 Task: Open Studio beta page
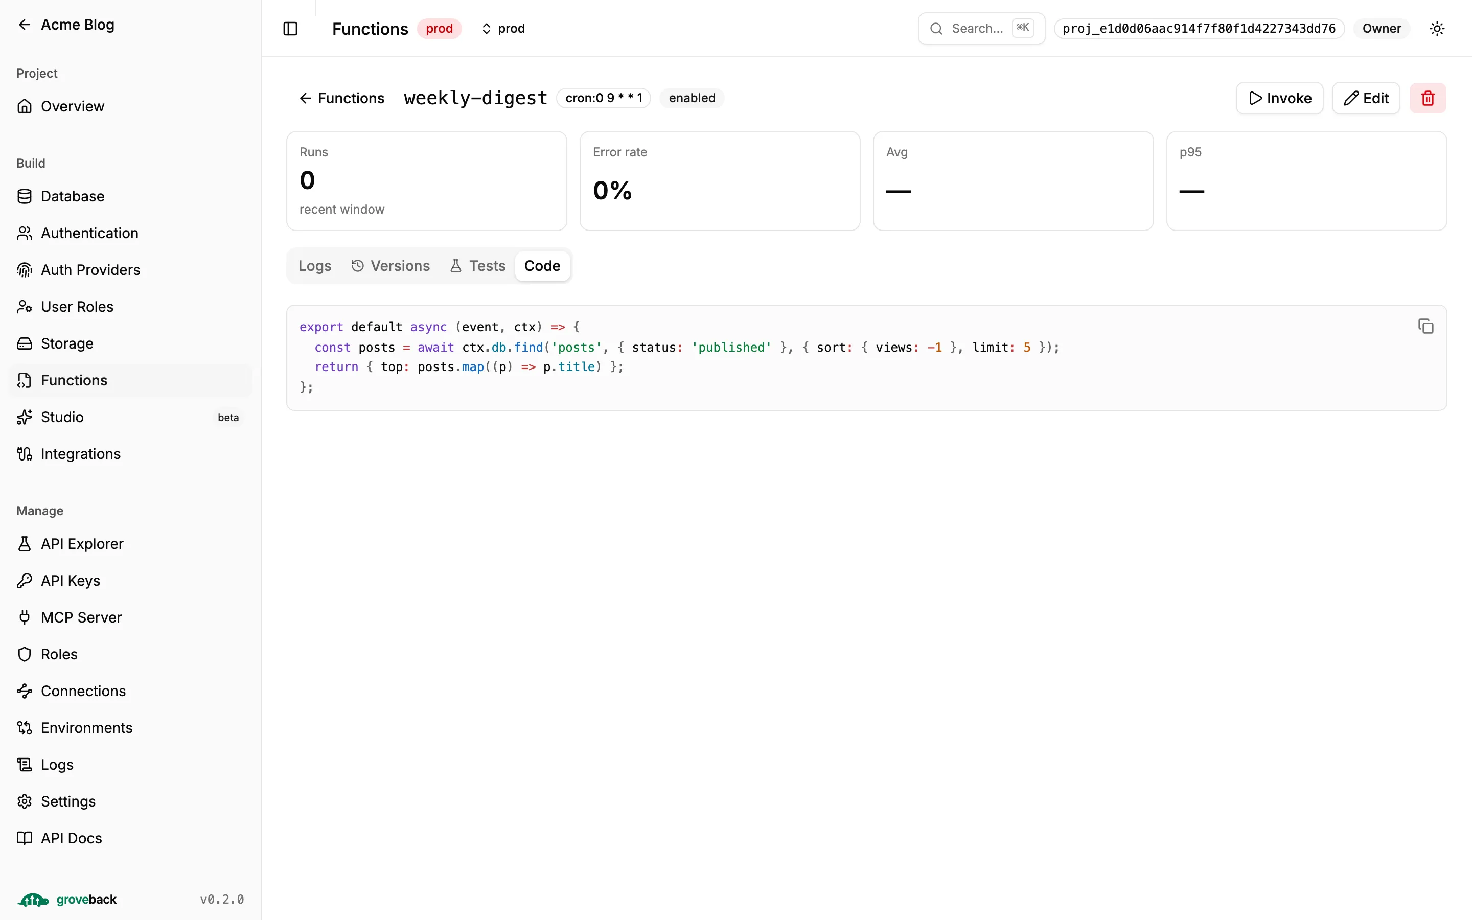(x=130, y=418)
